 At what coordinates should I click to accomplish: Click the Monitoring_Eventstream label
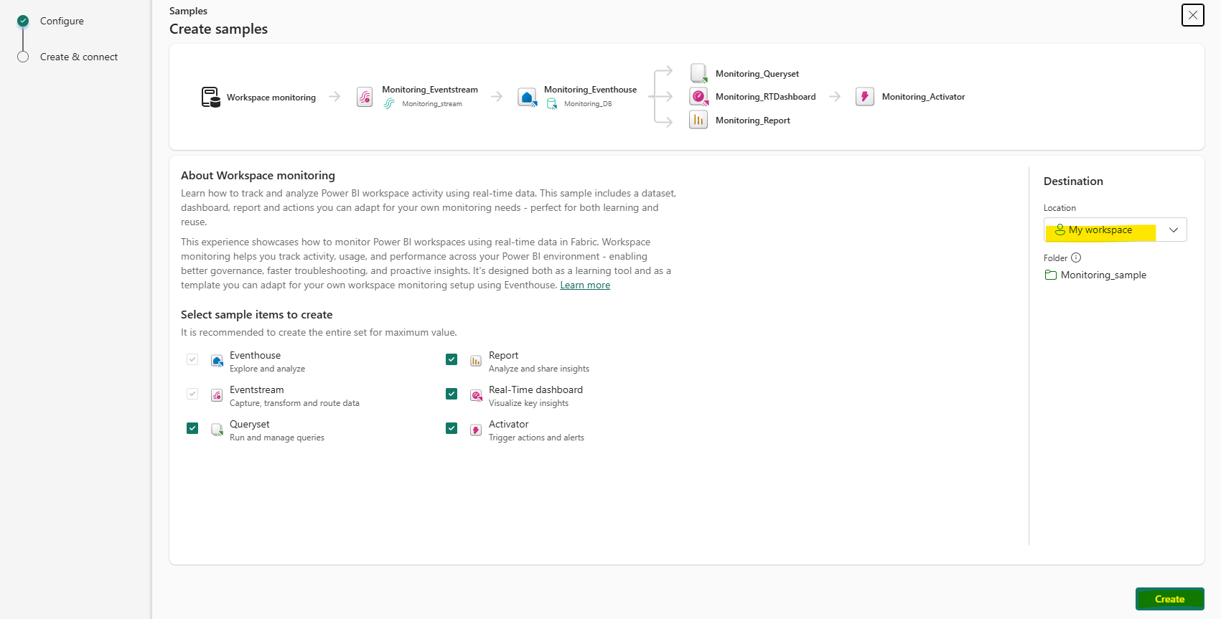click(x=430, y=90)
